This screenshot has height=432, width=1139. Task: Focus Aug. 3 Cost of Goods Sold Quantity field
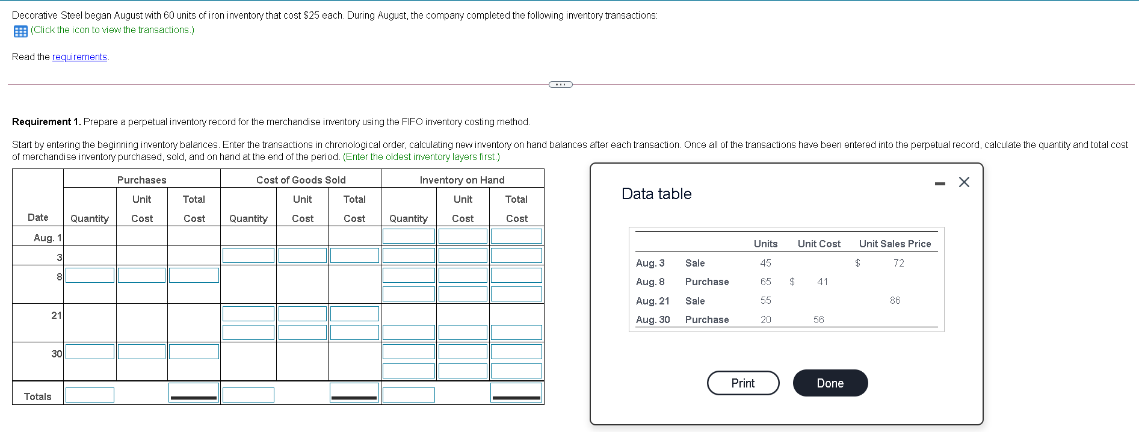248,255
